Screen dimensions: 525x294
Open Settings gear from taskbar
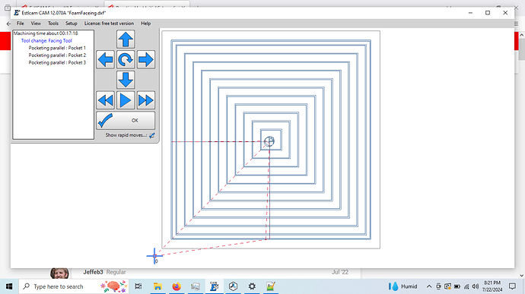(252, 286)
